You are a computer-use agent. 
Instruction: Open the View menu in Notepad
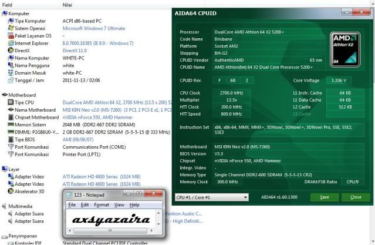(119, 205)
